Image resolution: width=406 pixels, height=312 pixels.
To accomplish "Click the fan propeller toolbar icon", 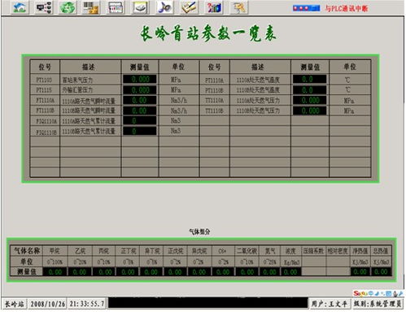I will pyautogui.click(x=164, y=7).
